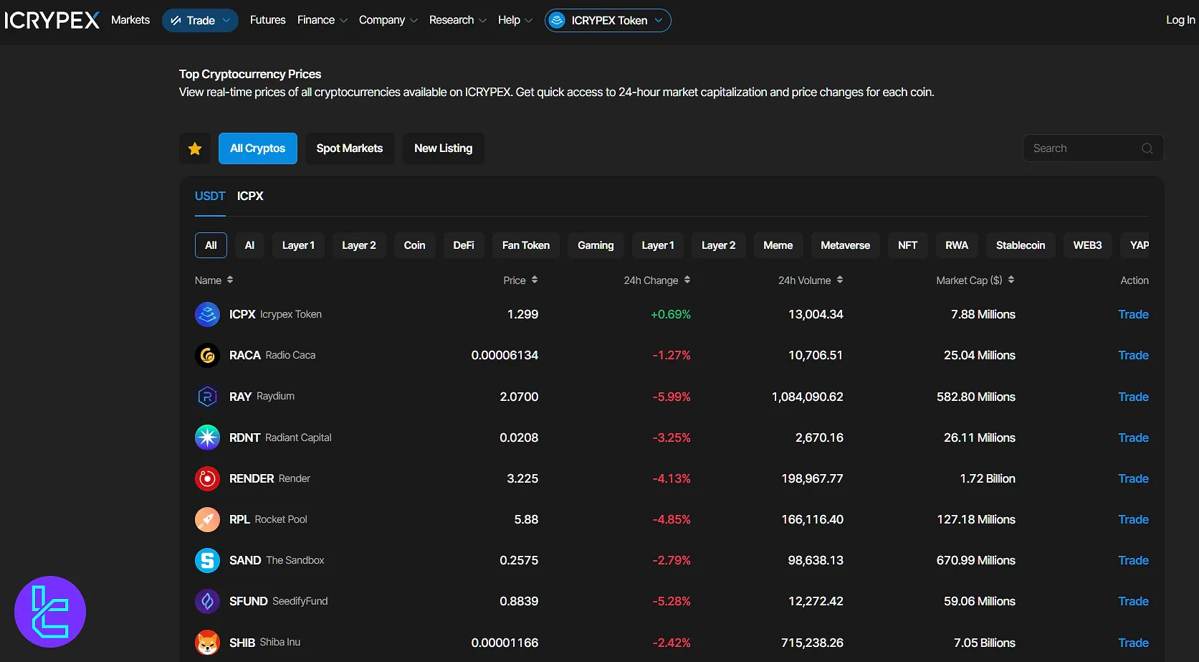Click the Render coin icon
Viewport: 1199px width, 662px height.
(x=207, y=478)
